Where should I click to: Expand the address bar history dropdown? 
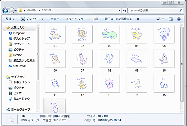click(x=119, y=11)
